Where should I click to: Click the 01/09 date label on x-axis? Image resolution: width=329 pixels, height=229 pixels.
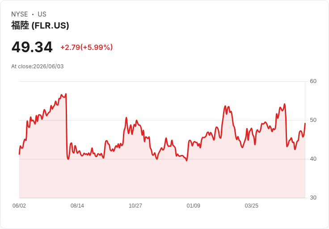pos(193,206)
